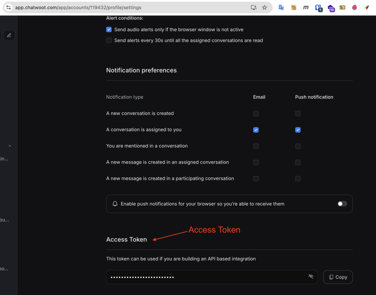Image resolution: width=376 pixels, height=295 pixels.
Task: Turn on browser push notifications toggle
Action: coord(342,204)
